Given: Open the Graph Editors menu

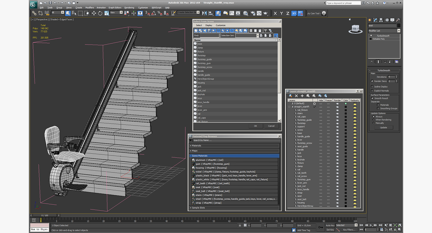Looking at the screenshot, I should [x=115, y=8].
